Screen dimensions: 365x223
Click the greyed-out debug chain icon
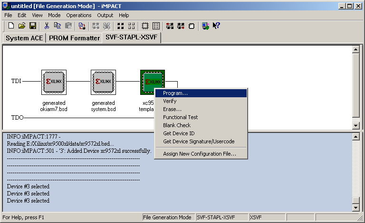pos(106,26)
